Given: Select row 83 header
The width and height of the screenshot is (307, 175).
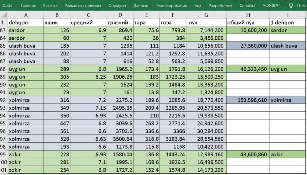Looking at the screenshot, I should 4,30.
